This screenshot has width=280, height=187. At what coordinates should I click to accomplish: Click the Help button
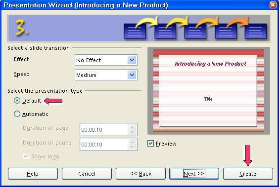(x=33, y=174)
